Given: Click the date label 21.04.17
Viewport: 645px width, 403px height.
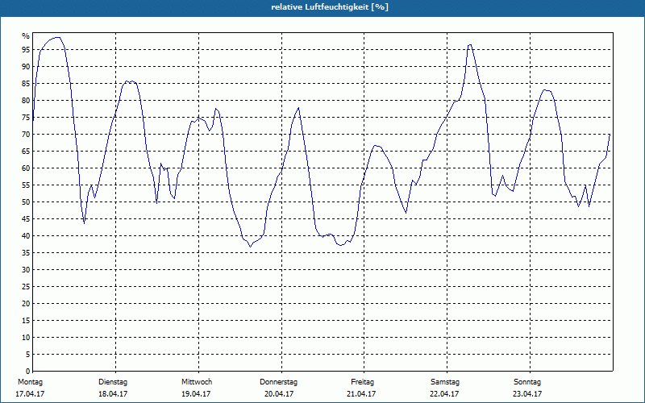Looking at the screenshot, I should click(x=361, y=394).
